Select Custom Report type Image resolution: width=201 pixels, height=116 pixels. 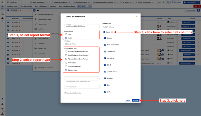(66, 70)
